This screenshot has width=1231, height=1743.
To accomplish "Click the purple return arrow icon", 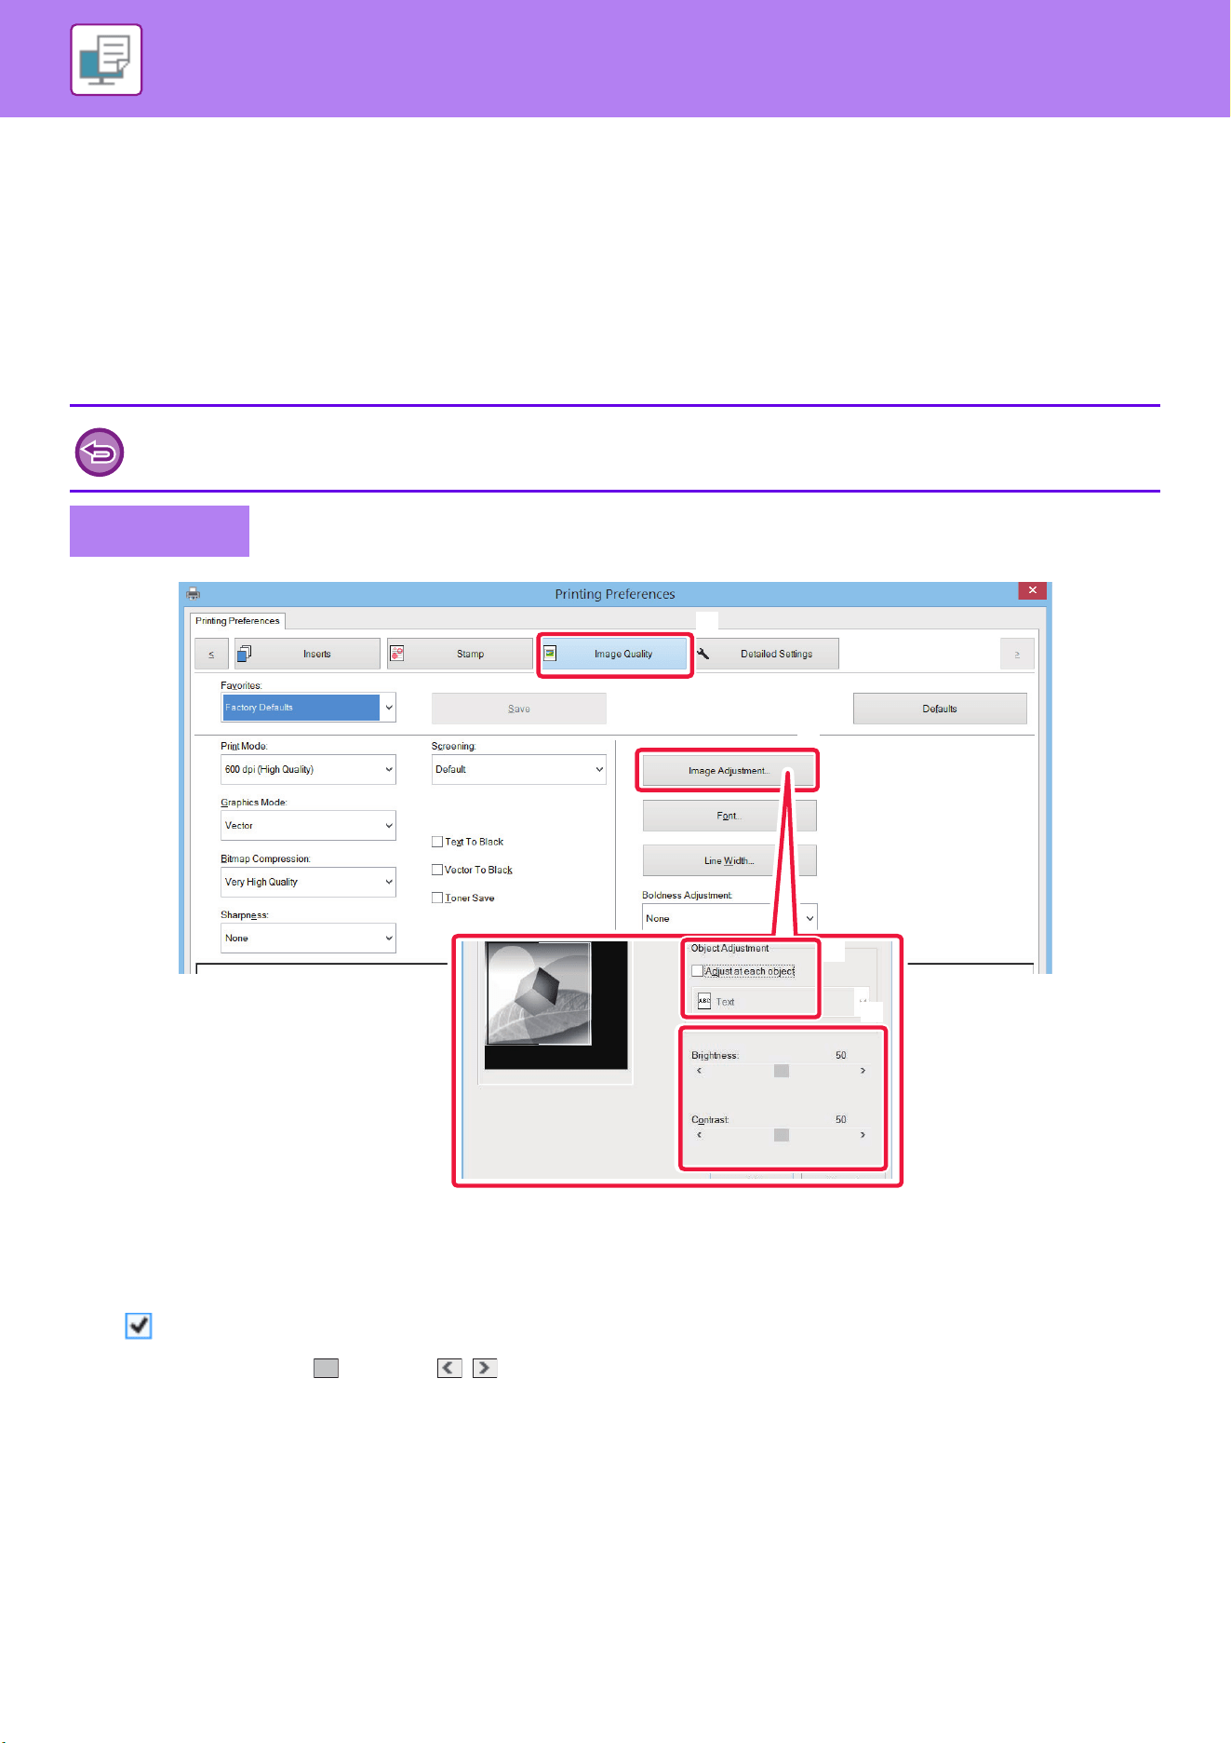I will click(x=100, y=453).
